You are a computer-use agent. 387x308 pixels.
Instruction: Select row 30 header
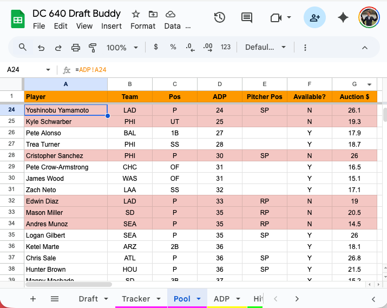coord(11,178)
